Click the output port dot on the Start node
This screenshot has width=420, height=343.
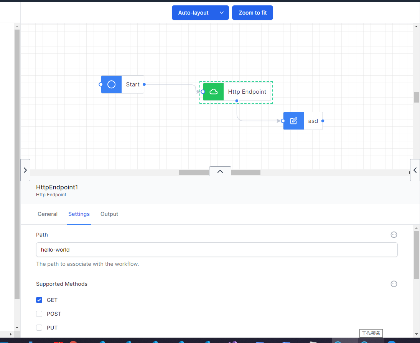144,84
